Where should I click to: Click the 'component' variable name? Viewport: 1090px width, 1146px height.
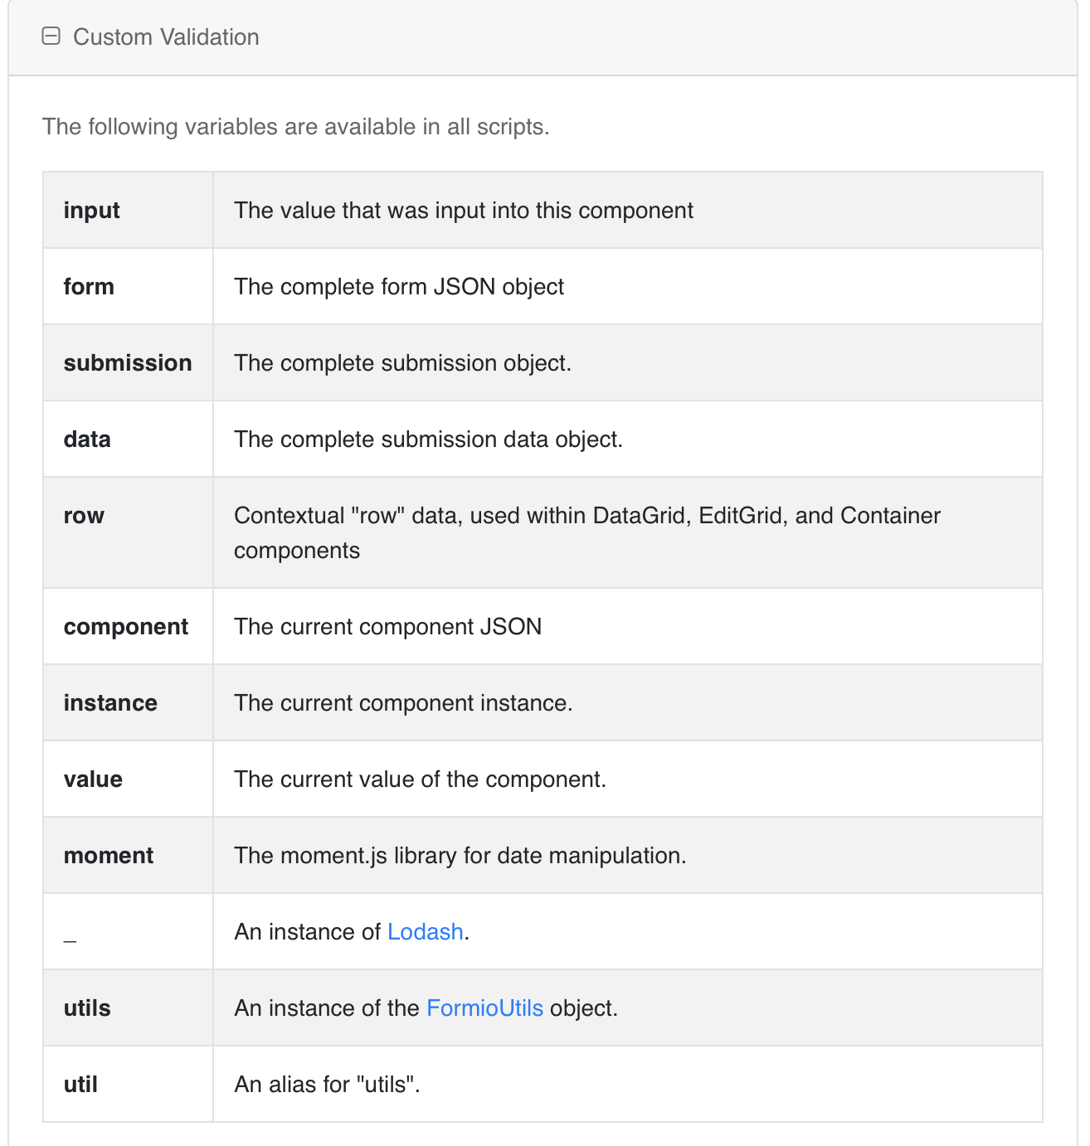pos(126,626)
